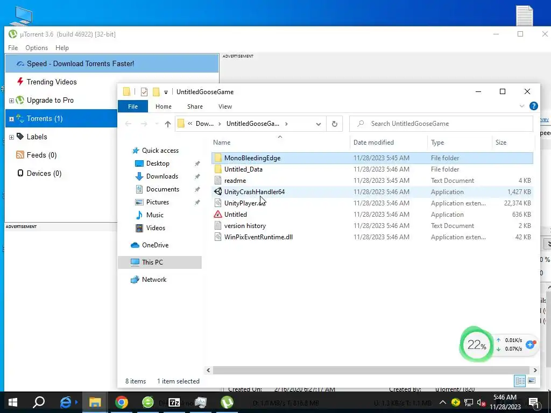551x413 pixels.
Task: Click the scrollbar right arrow in Explorer
Action: [535, 370]
